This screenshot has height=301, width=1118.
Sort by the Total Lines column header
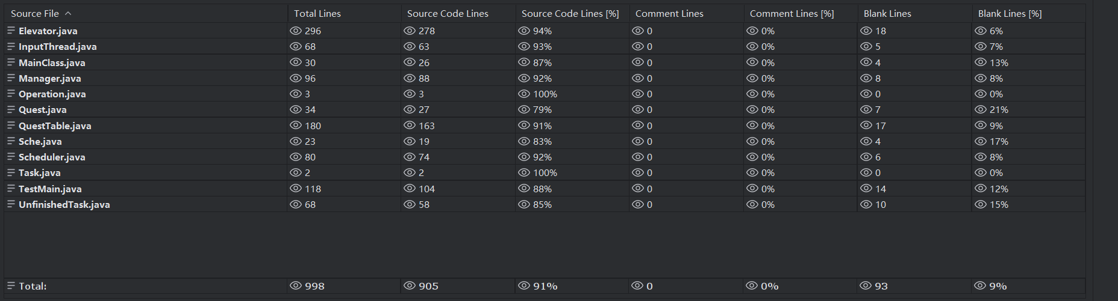point(317,13)
